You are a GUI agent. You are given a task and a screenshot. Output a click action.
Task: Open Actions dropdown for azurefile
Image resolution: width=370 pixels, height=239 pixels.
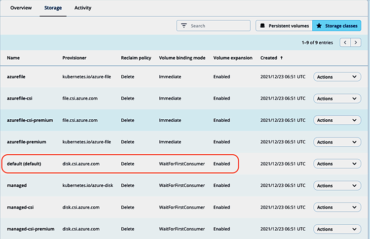click(x=337, y=77)
